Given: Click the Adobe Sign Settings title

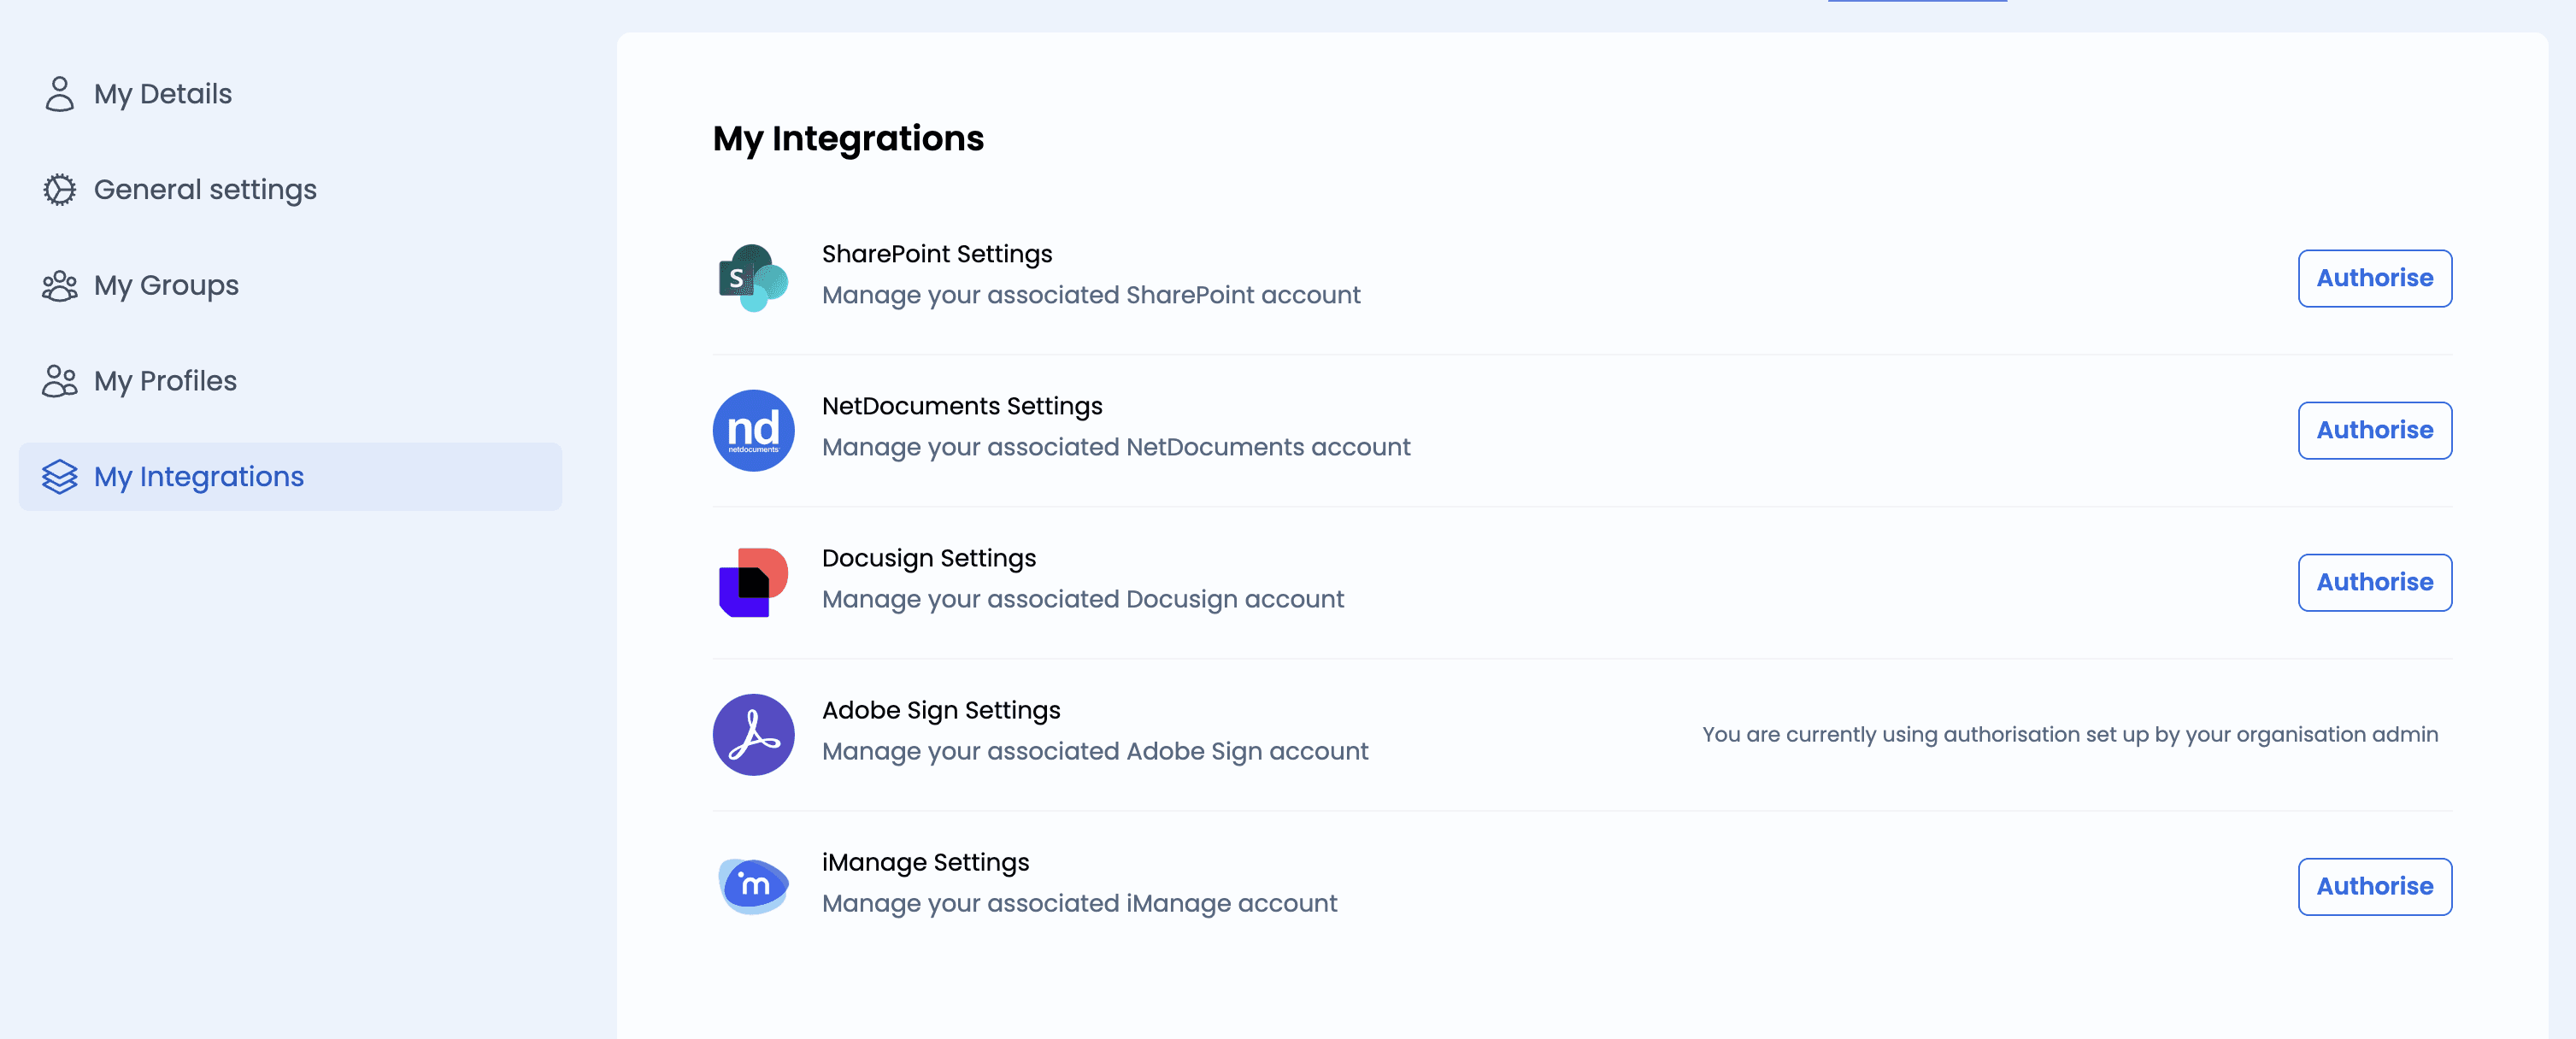Looking at the screenshot, I should coord(940,710).
